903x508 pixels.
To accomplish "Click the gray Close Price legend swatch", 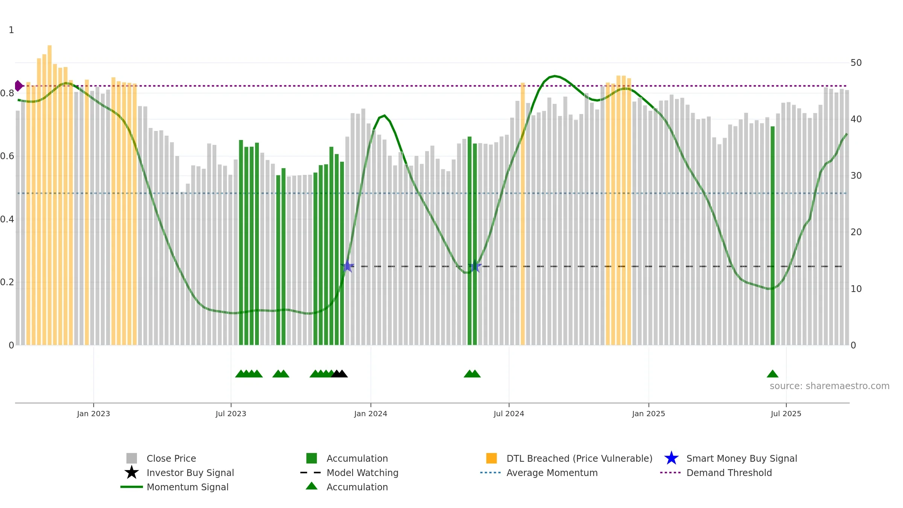I will click(132, 458).
